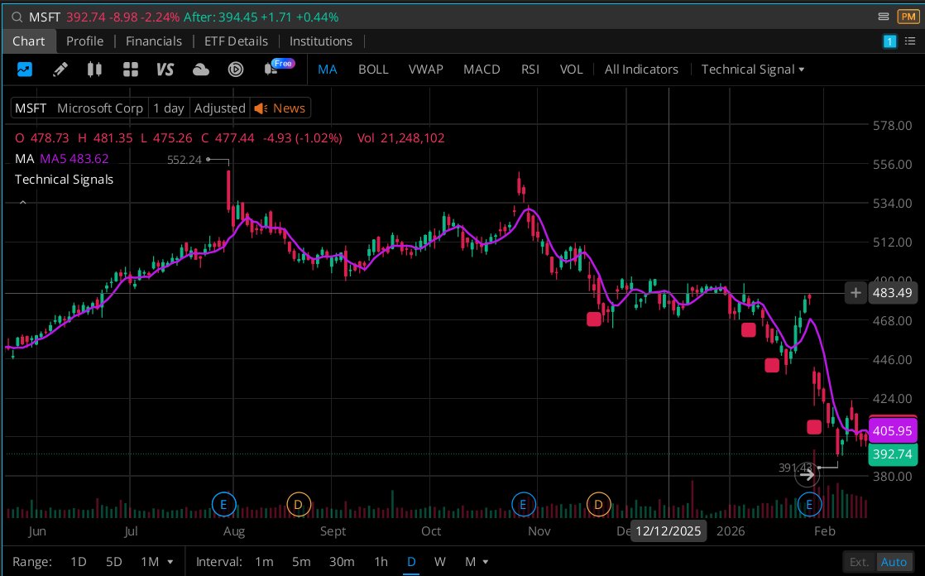Click the November dividend D marker
Image resolution: width=925 pixels, height=576 pixels.
pyautogui.click(x=599, y=505)
